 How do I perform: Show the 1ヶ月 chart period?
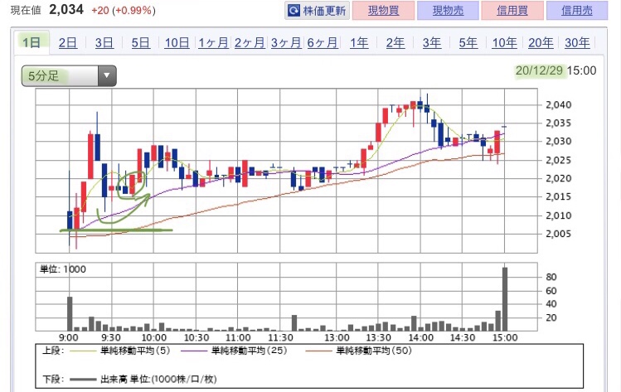coord(213,42)
